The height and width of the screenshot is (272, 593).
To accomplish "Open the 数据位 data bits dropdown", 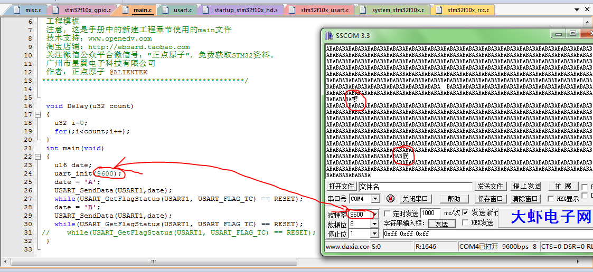I will tap(374, 224).
